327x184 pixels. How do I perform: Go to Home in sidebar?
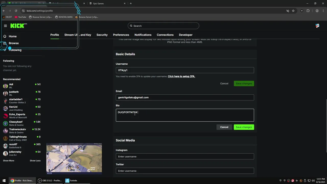pos(13,36)
